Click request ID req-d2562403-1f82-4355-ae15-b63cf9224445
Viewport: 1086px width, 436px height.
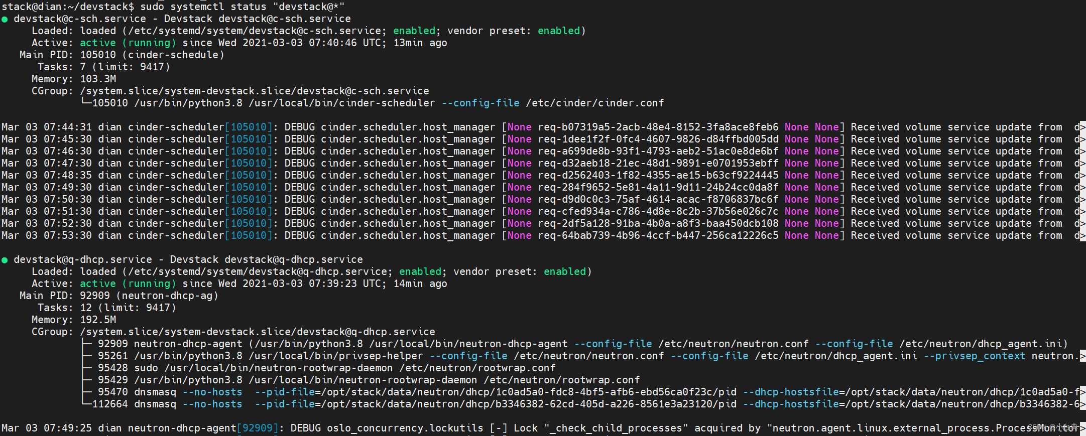pyautogui.click(x=658, y=176)
